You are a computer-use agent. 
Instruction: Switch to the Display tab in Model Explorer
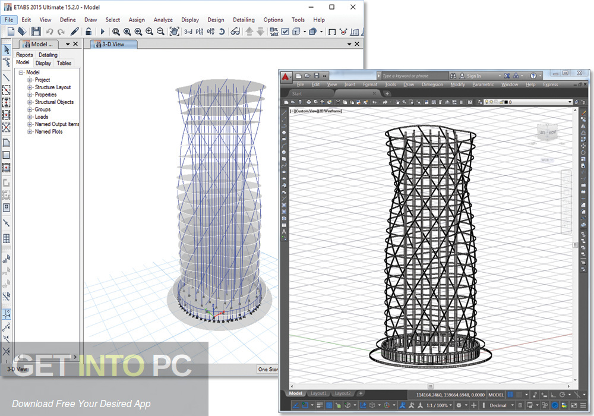(x=43, y=63)
